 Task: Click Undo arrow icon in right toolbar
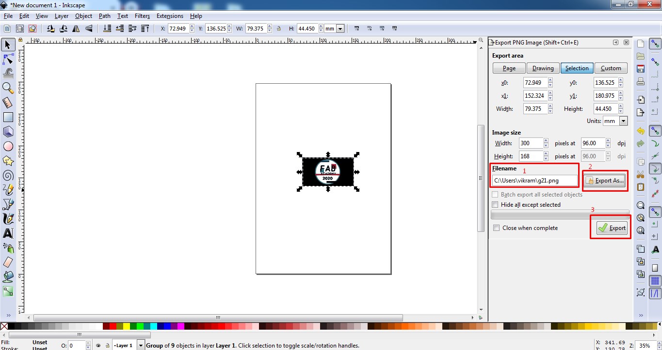pos(641,131)
